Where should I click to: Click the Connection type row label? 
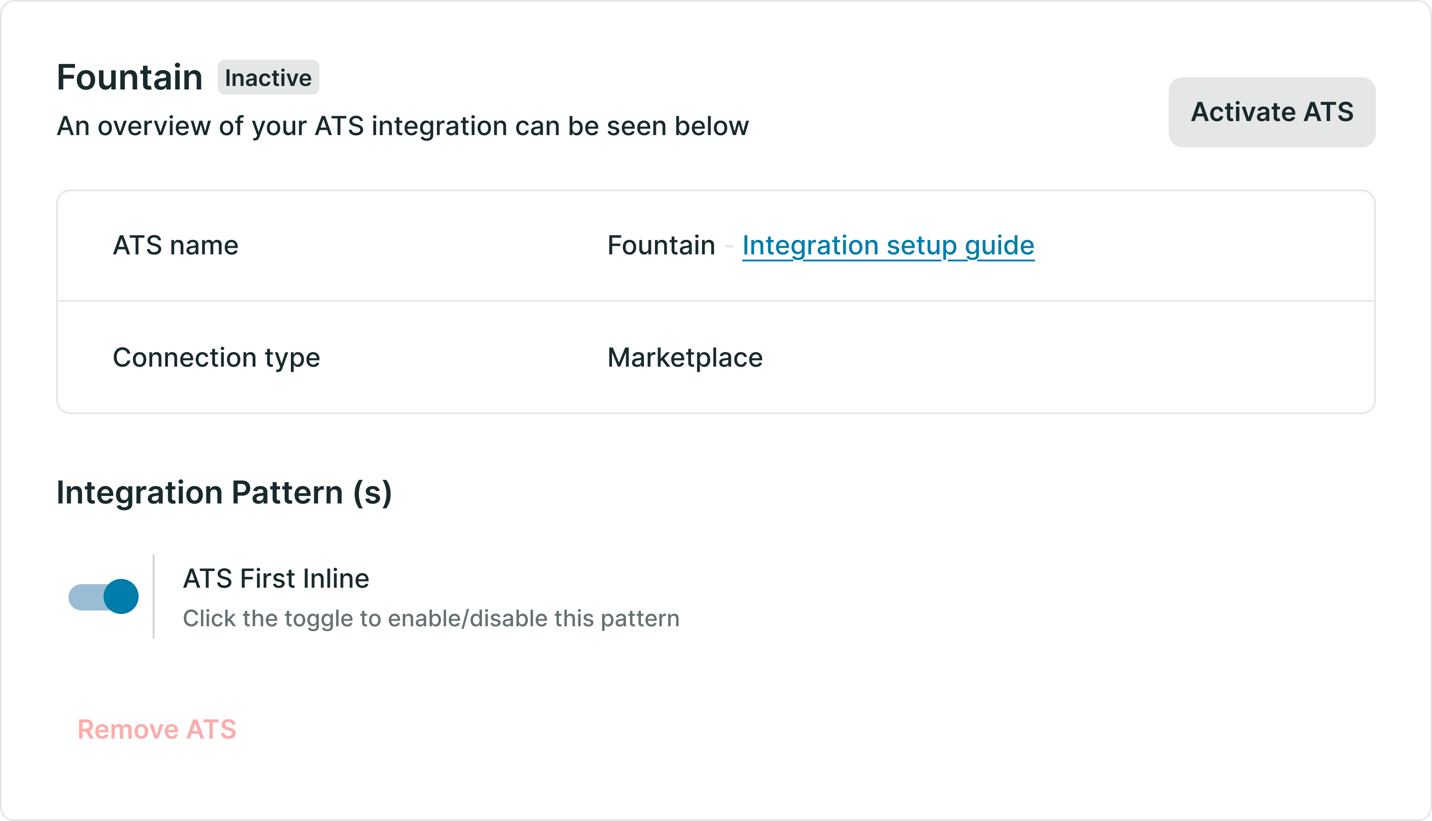(x=217, y=357)
